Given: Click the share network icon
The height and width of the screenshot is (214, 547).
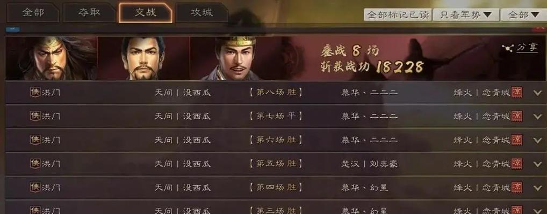Looking at the screenshot, I should pyautogui.click(x=508, y=48).
